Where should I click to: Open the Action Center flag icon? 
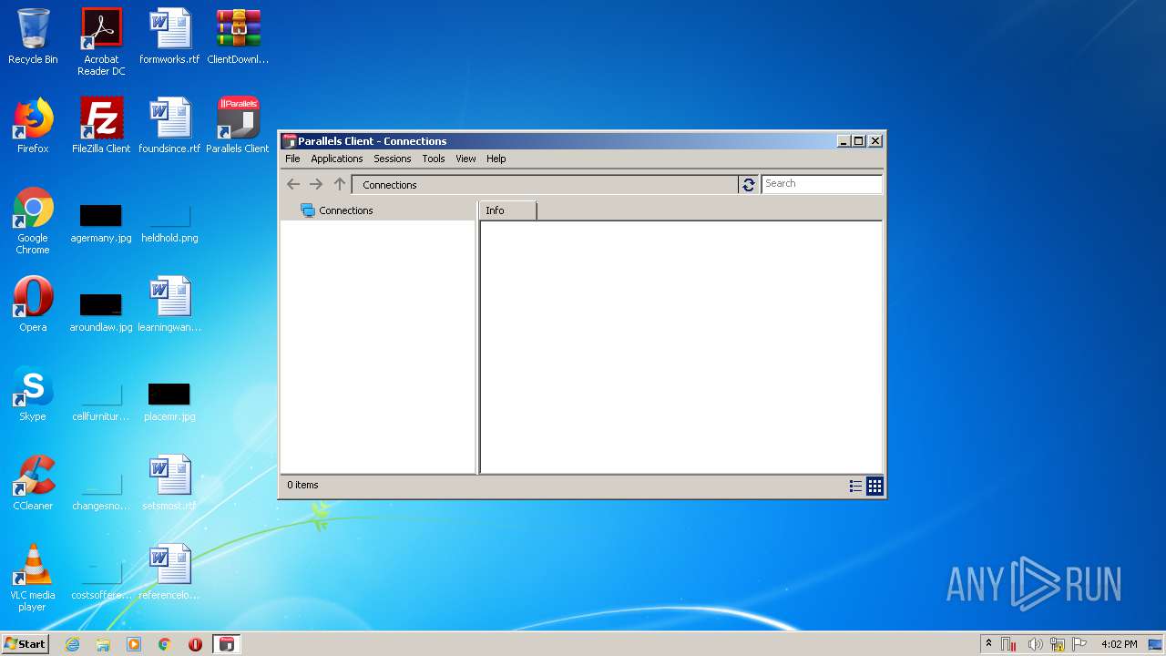pyautogui.click(x=1079, y=644)
